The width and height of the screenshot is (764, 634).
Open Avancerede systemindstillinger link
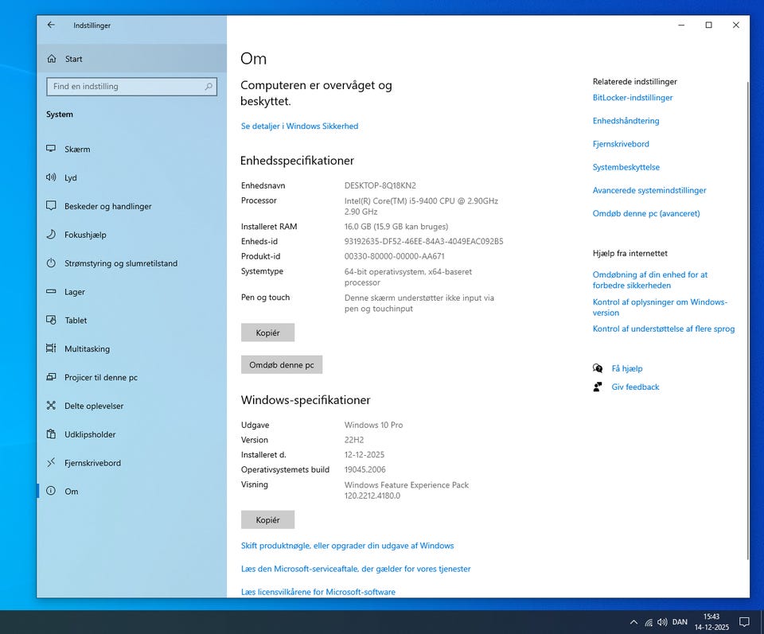tap(649, 190)
